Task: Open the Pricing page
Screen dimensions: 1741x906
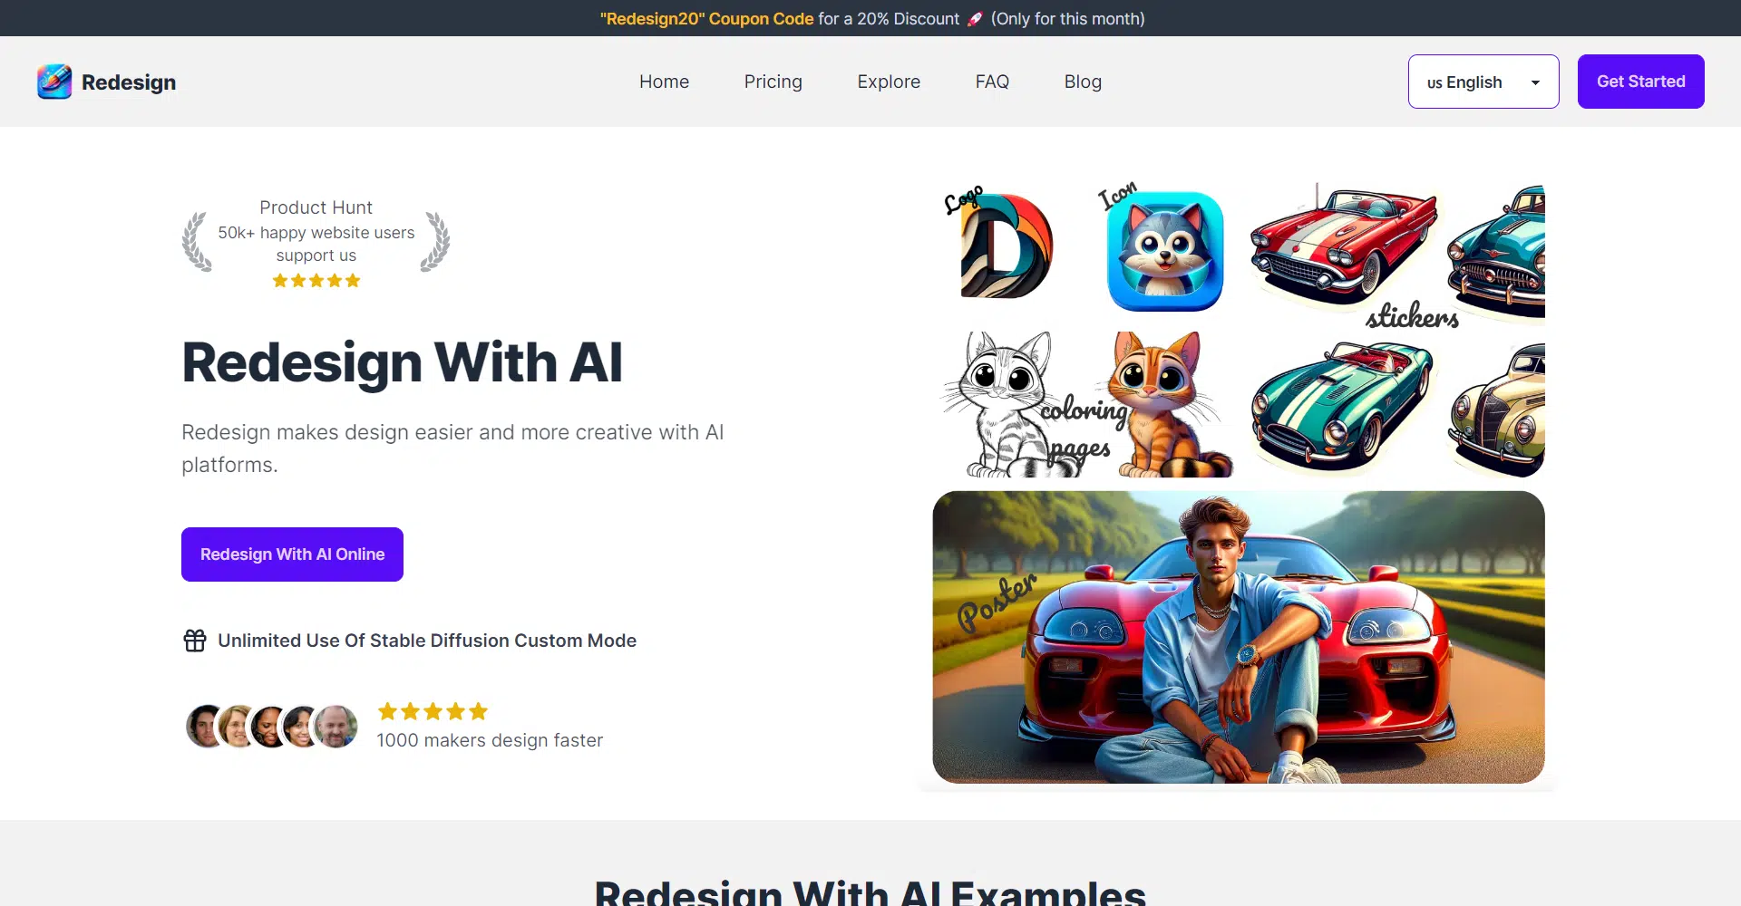Action: 773,82
